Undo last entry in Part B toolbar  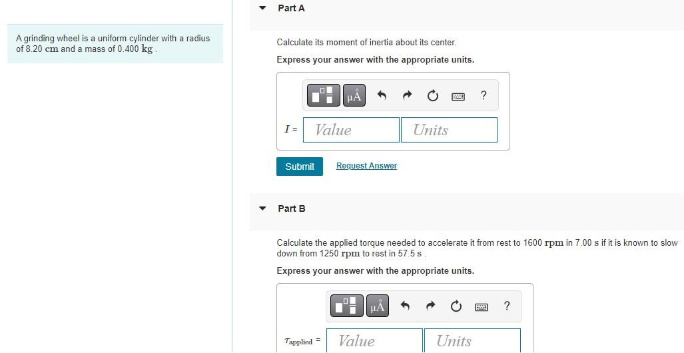tap(405, 306)
